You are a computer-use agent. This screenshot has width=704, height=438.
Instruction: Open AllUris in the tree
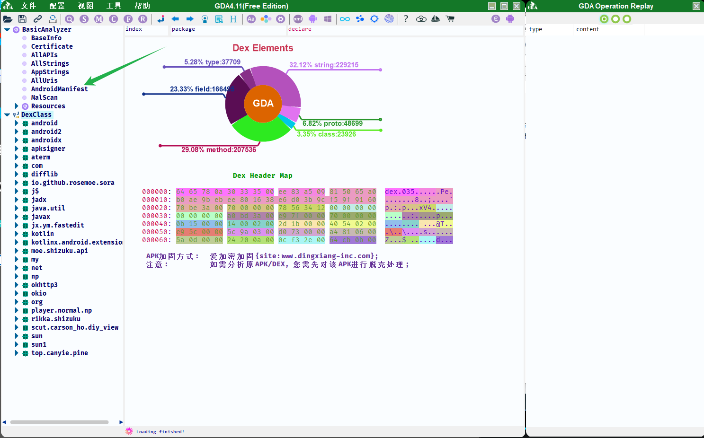[x=45, y=80]
